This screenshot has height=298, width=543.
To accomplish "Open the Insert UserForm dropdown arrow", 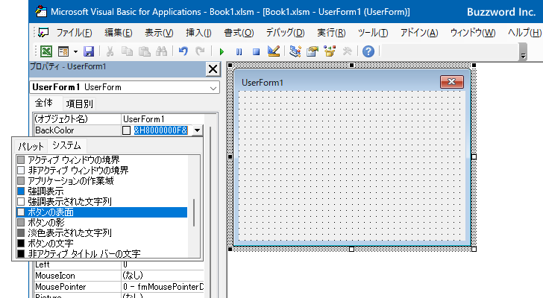I will [75, 51].
